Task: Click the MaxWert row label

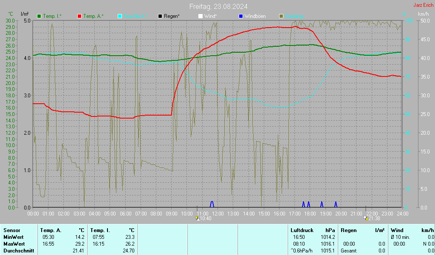Action: (14, 244)
